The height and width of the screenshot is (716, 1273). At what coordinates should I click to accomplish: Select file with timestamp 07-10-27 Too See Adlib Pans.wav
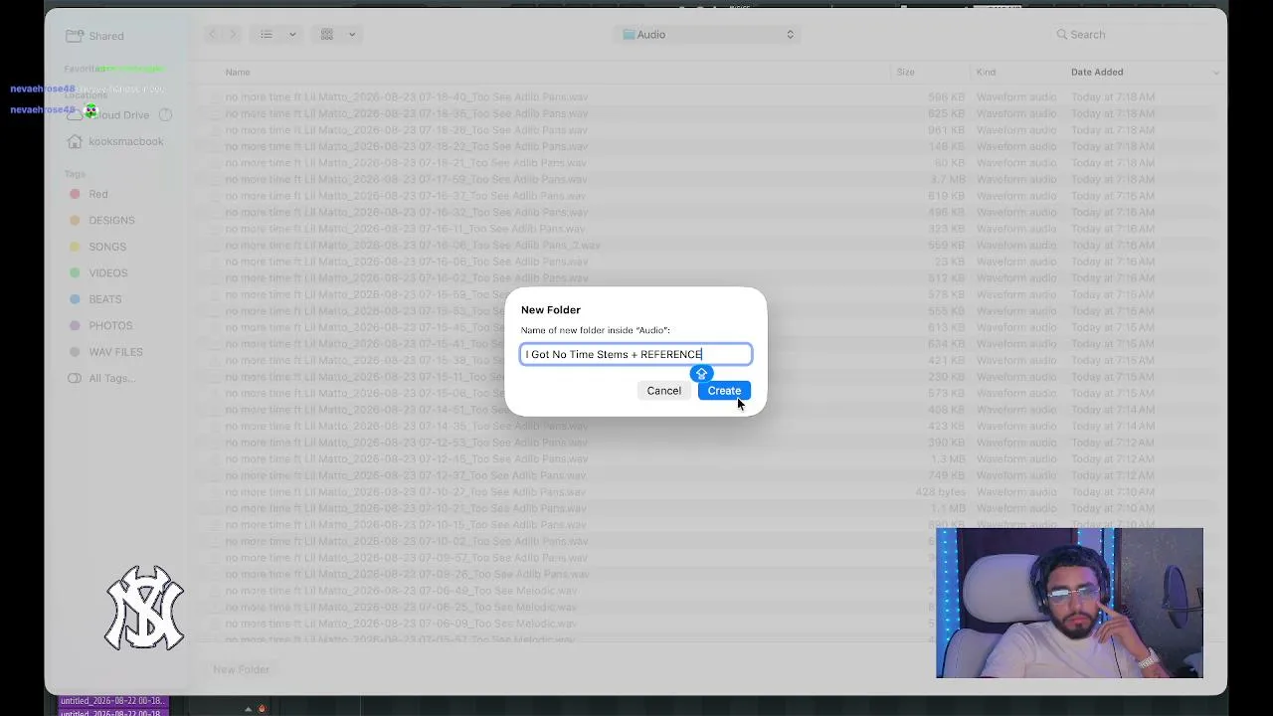(406, 492)
